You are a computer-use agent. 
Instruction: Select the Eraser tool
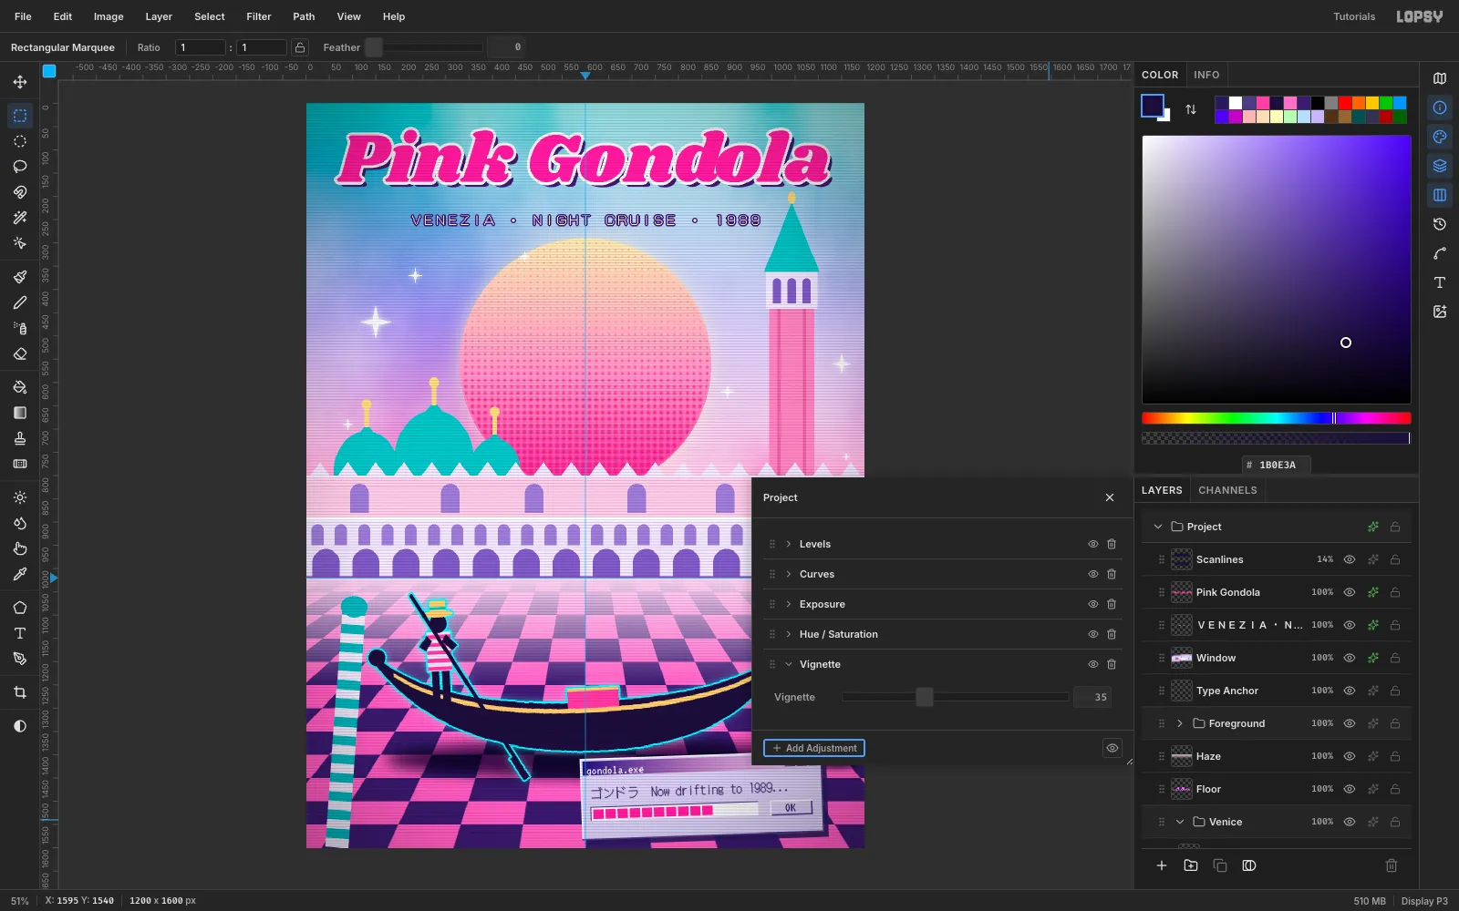coord(20,353)
